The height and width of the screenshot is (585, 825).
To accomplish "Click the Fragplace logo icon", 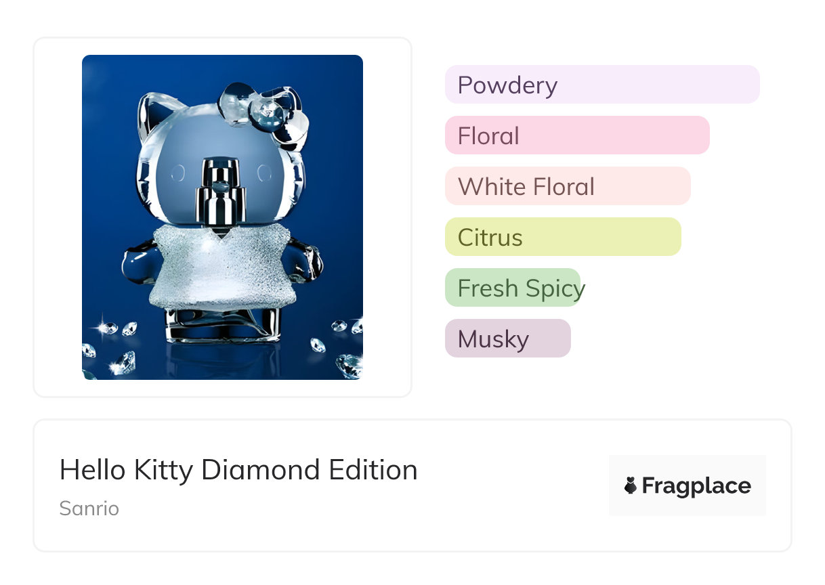I will coord(631,485).
